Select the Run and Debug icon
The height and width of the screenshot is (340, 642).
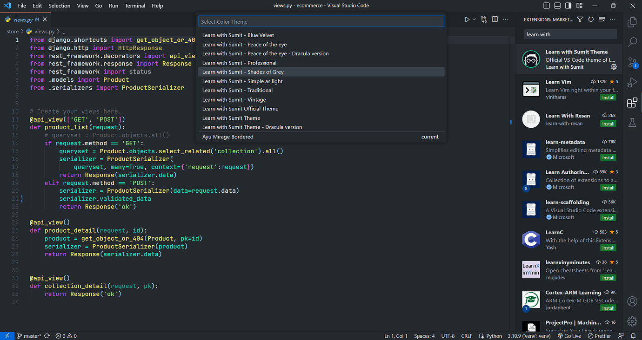[x=632, y=82]
